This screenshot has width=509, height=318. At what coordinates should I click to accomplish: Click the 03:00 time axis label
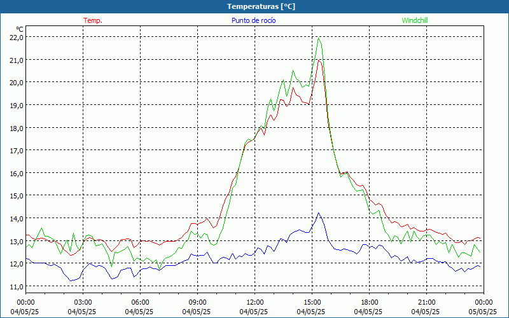(83, 302)
